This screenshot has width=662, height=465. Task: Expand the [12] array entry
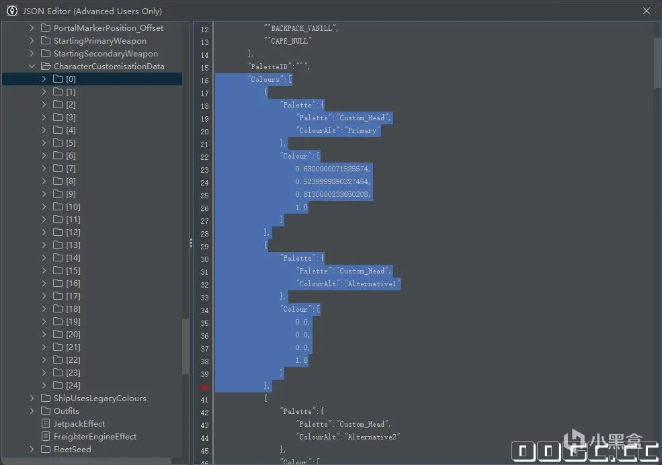44,232
